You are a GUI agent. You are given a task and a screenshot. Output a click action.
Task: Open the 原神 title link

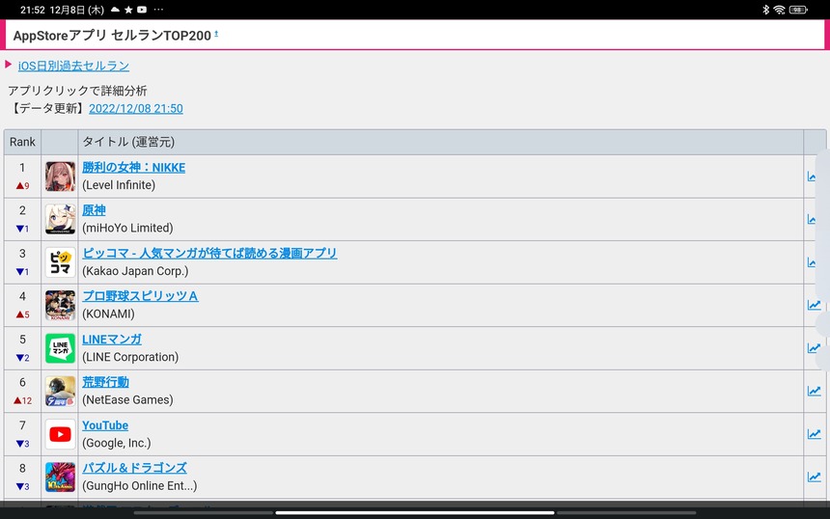pos(94,210)
